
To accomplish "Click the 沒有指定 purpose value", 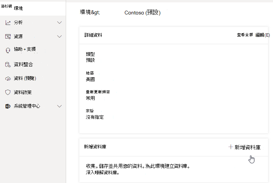I will point(95,117).
